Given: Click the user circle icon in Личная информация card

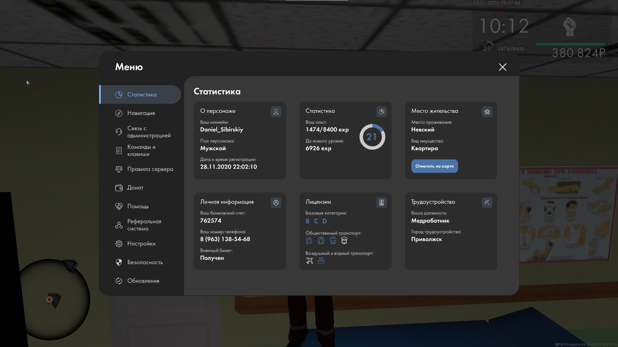Looking at the screenshot, I should point(276,202).
